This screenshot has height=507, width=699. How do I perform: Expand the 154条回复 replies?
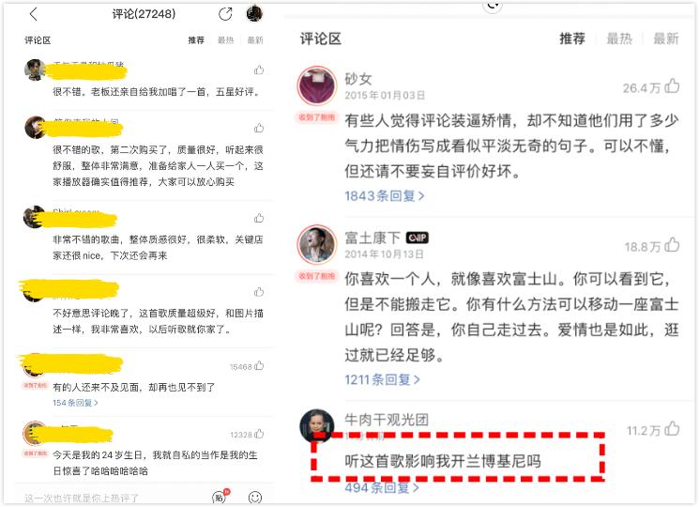[x=75, y=403]
